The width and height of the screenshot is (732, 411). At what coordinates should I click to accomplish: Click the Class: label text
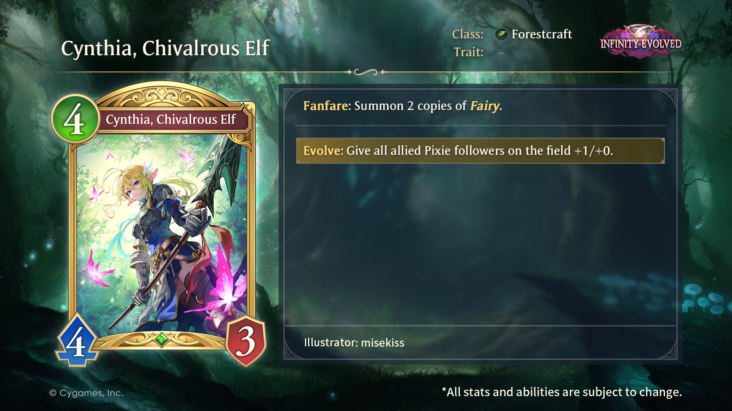pyautogui.click(x=468, y=34)
